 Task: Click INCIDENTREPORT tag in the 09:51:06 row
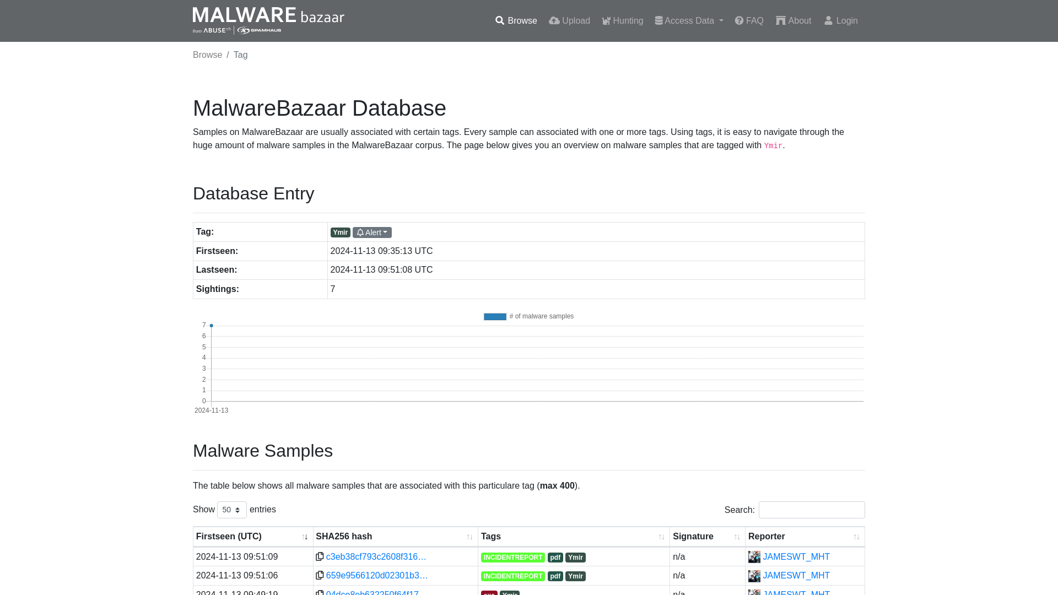pos(513,576)
